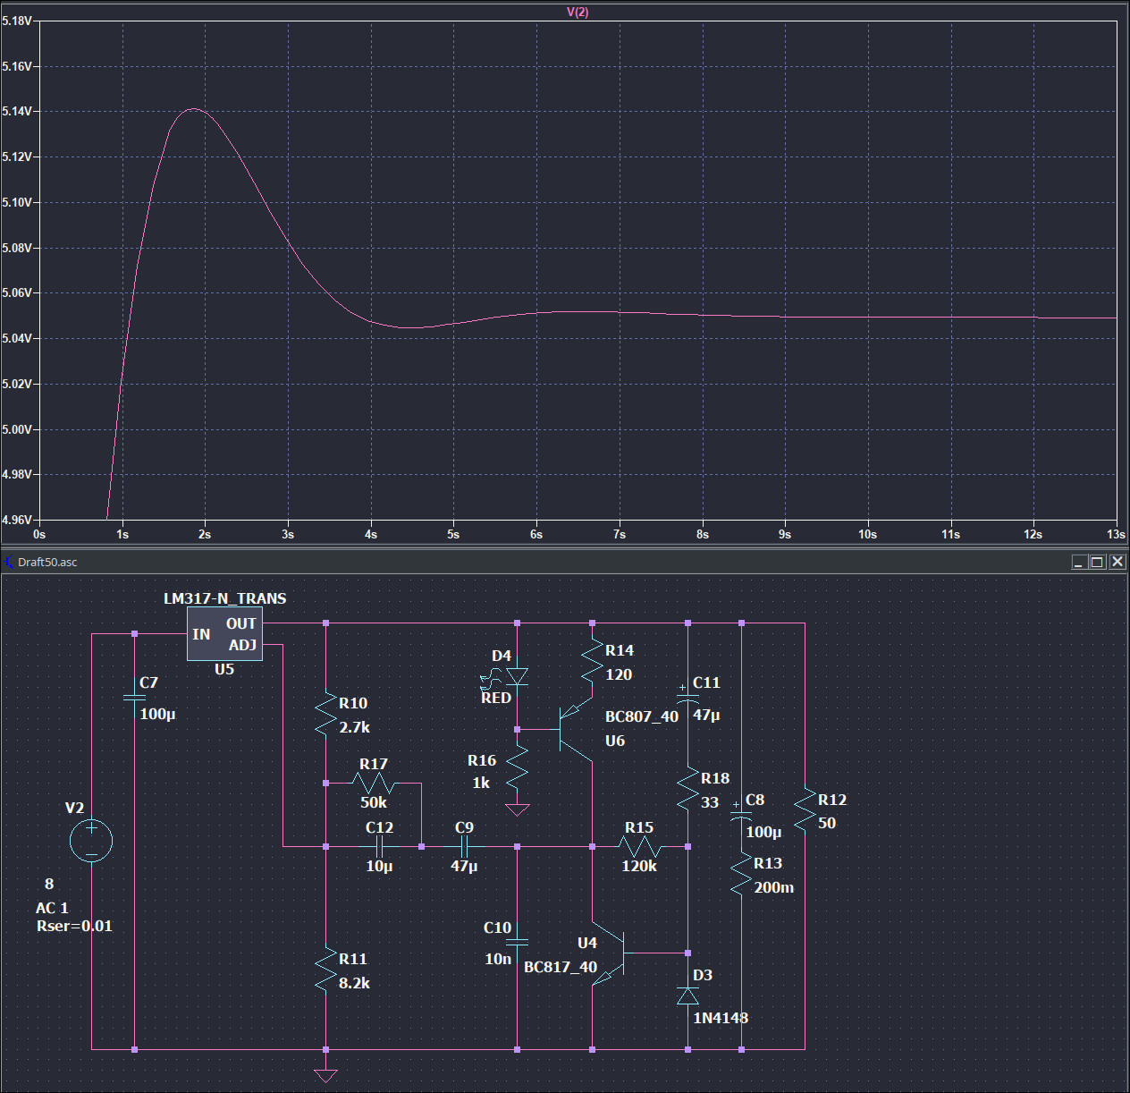Click the AC 1 source parameter
The width and height of the screenshot is (1130, 1093).
[52, 908]
